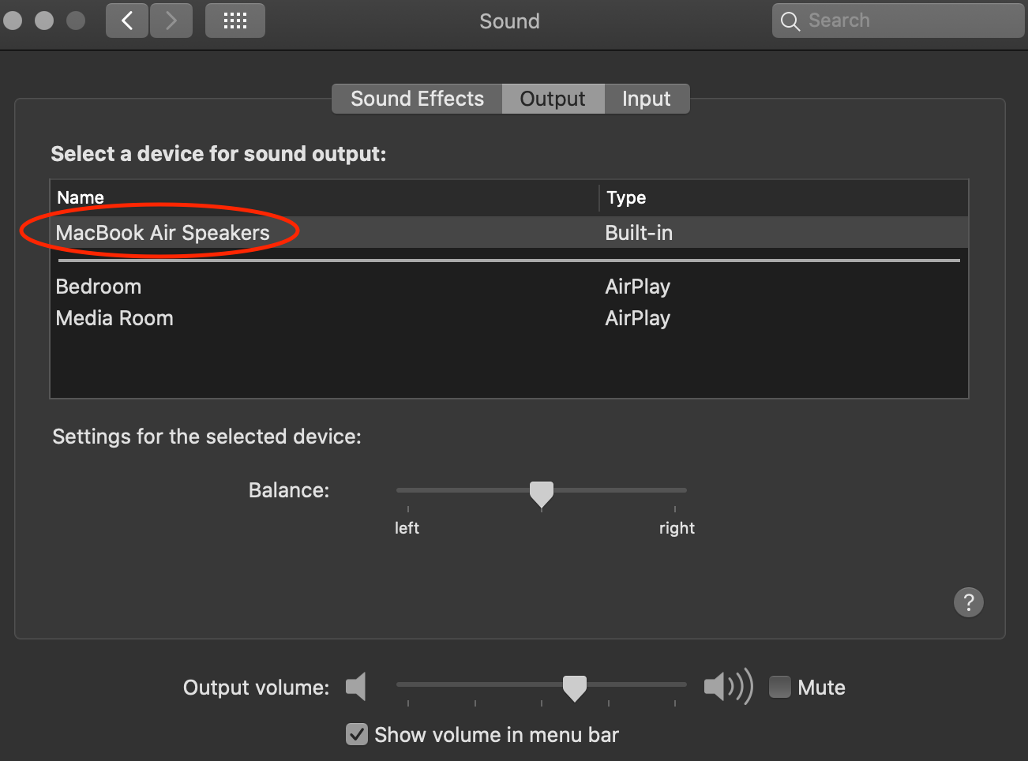
Task: Click the forward navigation arrow
Action: [171, 21]
